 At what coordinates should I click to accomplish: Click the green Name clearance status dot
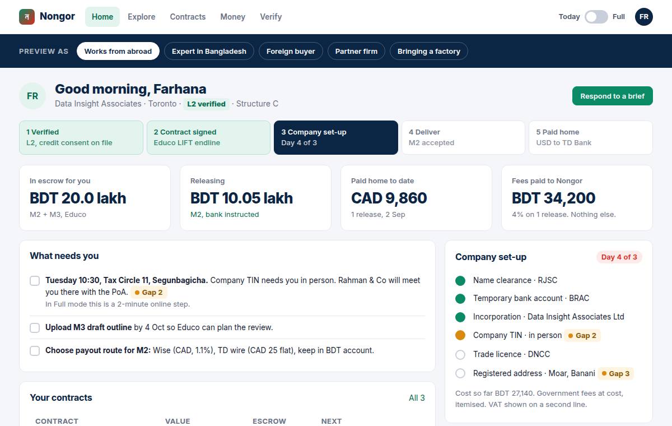pos(460,280)
